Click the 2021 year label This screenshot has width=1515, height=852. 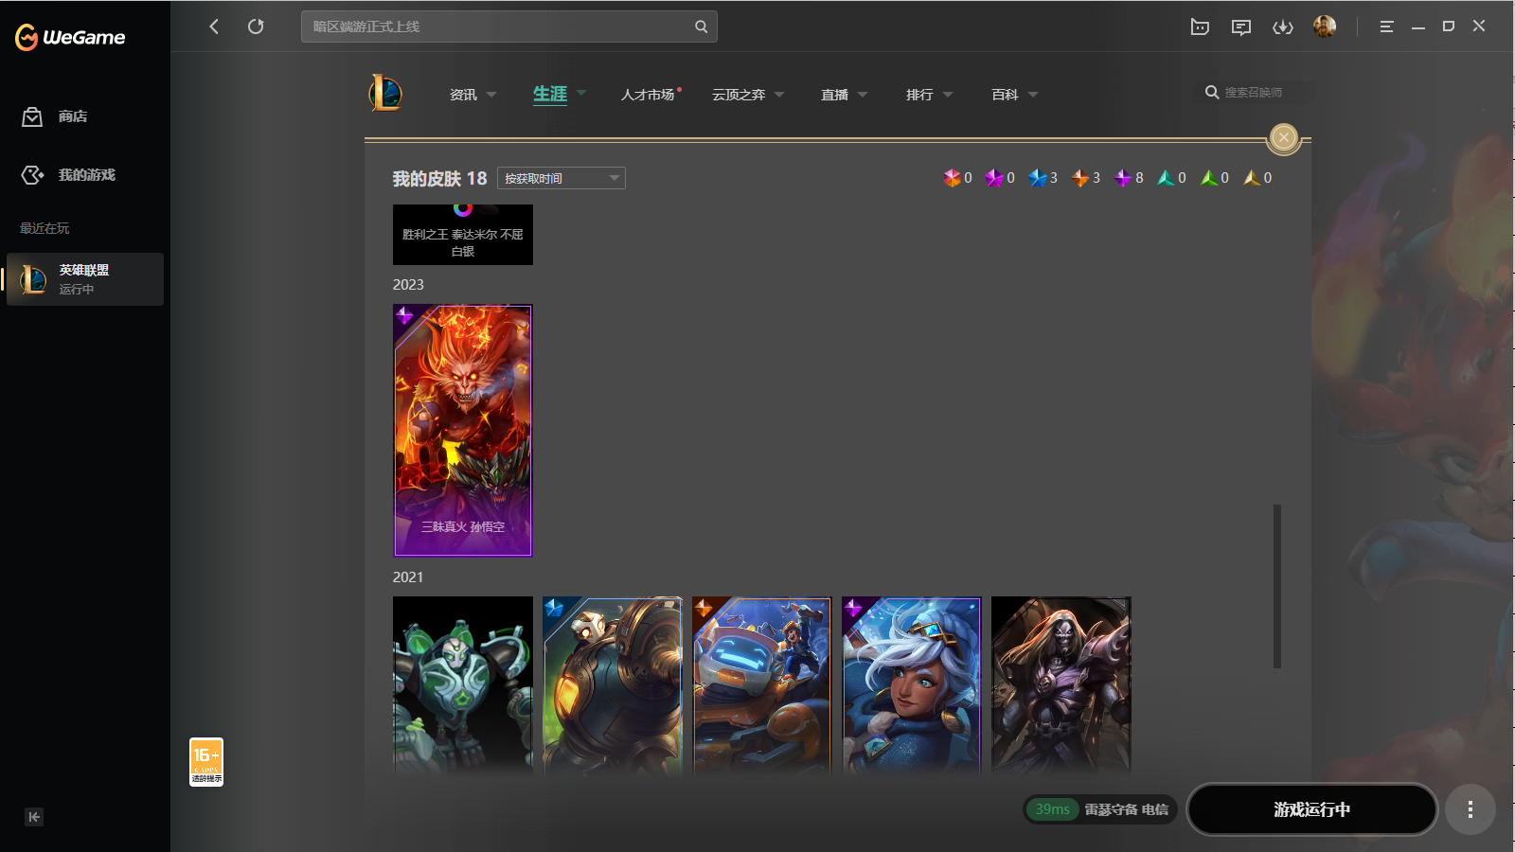pos(408,577)
